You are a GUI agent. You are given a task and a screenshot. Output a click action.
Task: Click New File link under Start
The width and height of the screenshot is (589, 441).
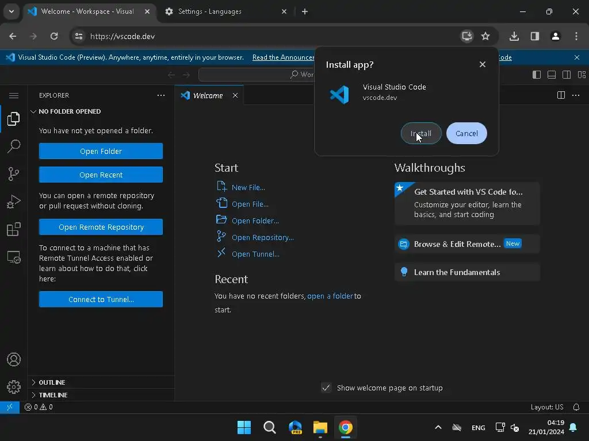click(x=248, y=187)
